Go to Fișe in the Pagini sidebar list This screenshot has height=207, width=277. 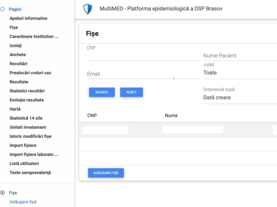tap(14, 28)
